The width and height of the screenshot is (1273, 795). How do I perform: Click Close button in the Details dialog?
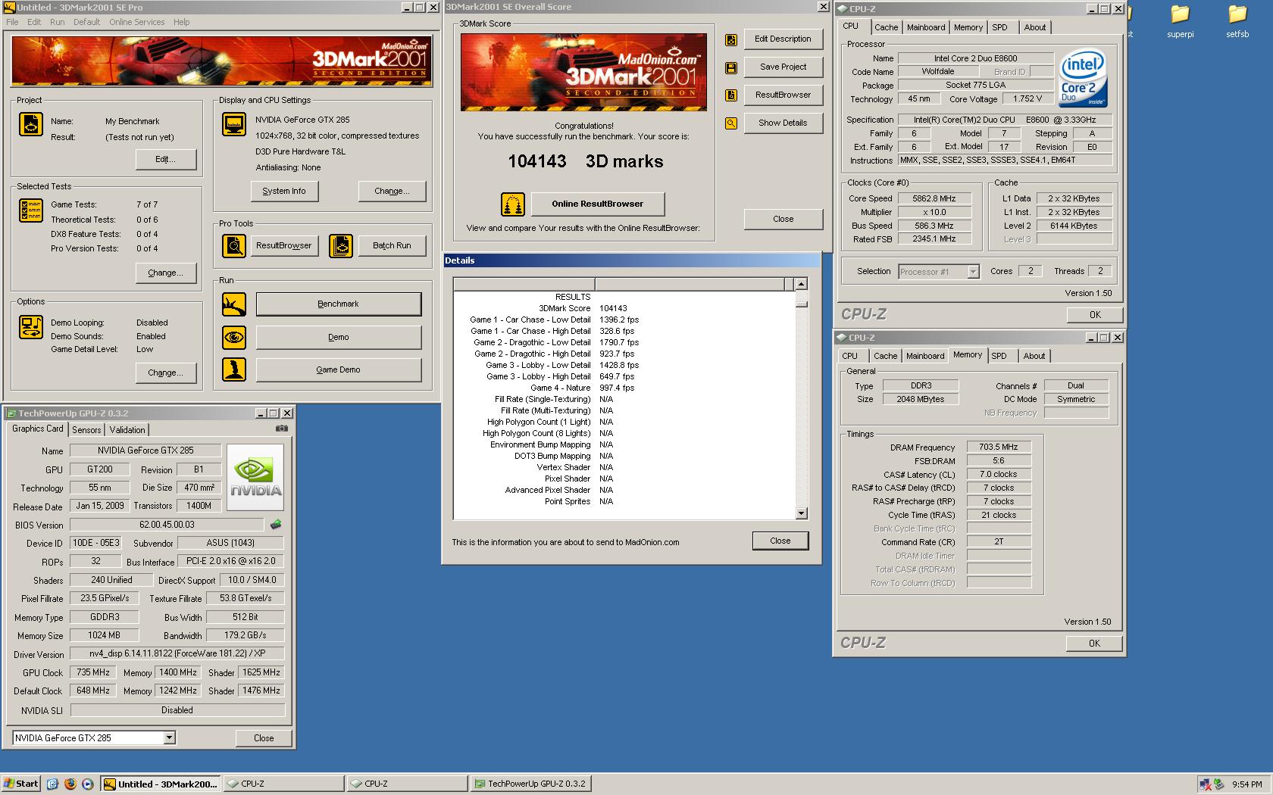pyautogui.click(x=780, y=541)
